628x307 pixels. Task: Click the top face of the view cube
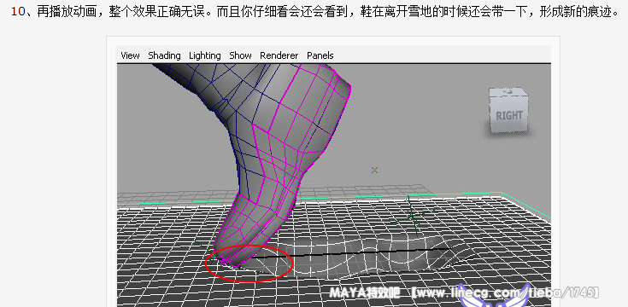(508, 92)
